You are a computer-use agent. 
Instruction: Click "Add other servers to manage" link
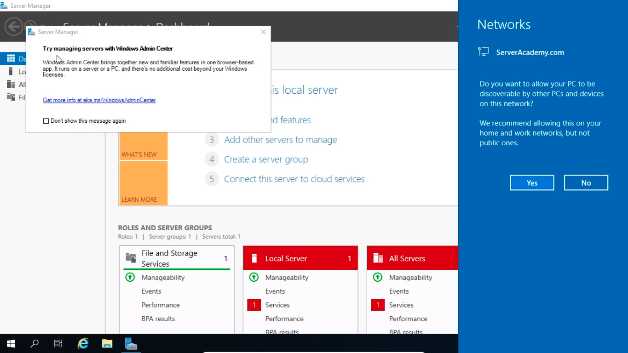pyautogui.click(x=280, y=140)
